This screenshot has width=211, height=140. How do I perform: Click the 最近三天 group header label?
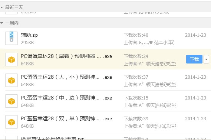[x=14, y=7]
